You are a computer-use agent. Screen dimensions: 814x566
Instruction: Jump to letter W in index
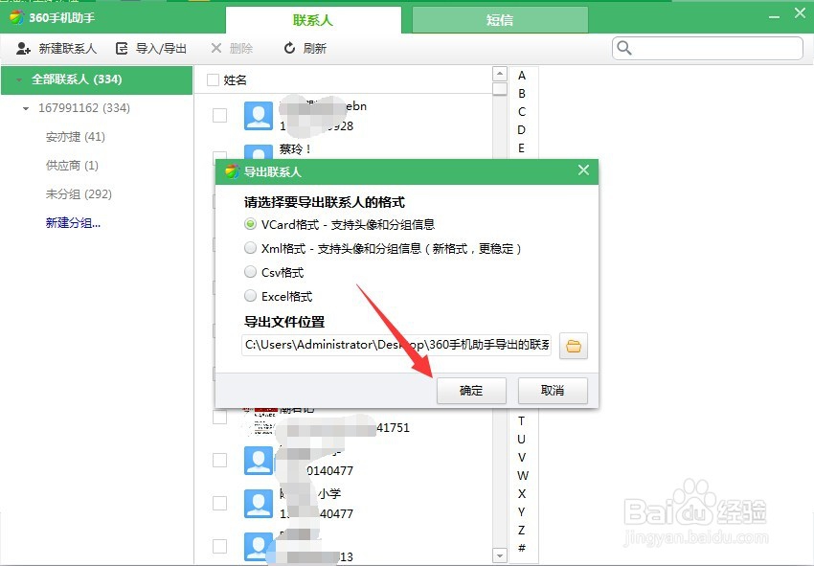pyautogui.click(x=522, y=476)
